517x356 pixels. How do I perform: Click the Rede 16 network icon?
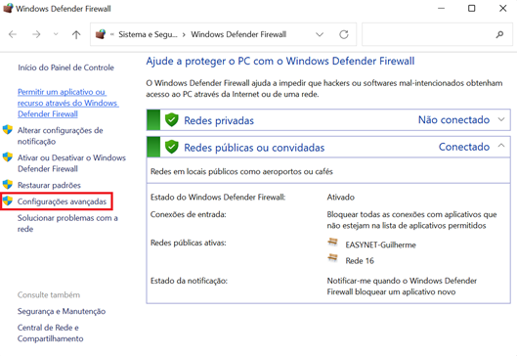[x=332, y=257]
